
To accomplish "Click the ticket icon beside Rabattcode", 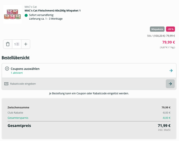I will coord(6,84).
